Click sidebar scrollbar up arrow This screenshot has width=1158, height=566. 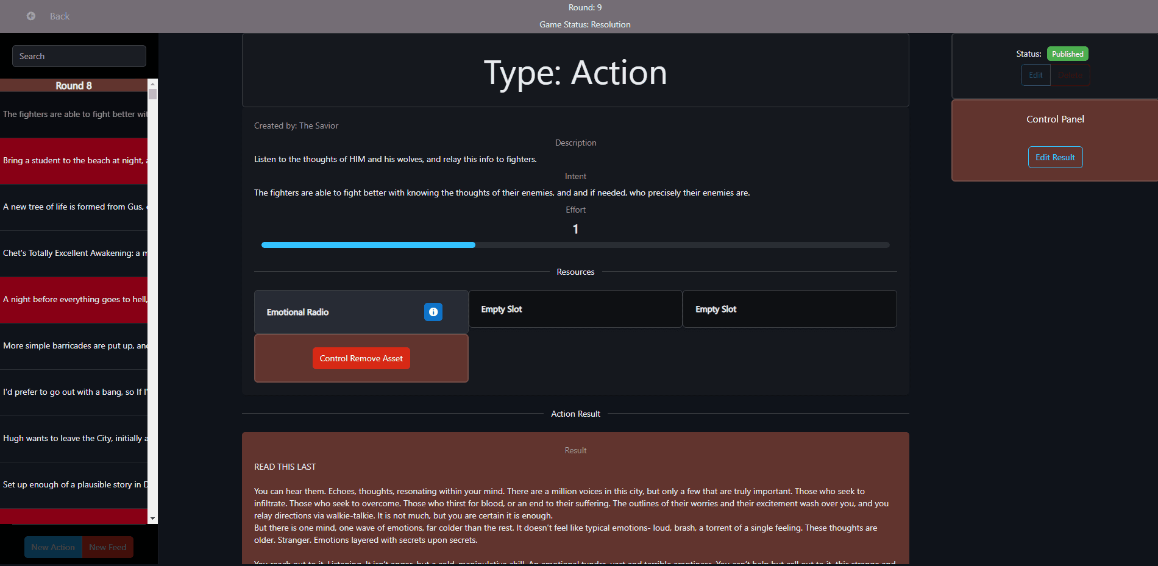152,83
